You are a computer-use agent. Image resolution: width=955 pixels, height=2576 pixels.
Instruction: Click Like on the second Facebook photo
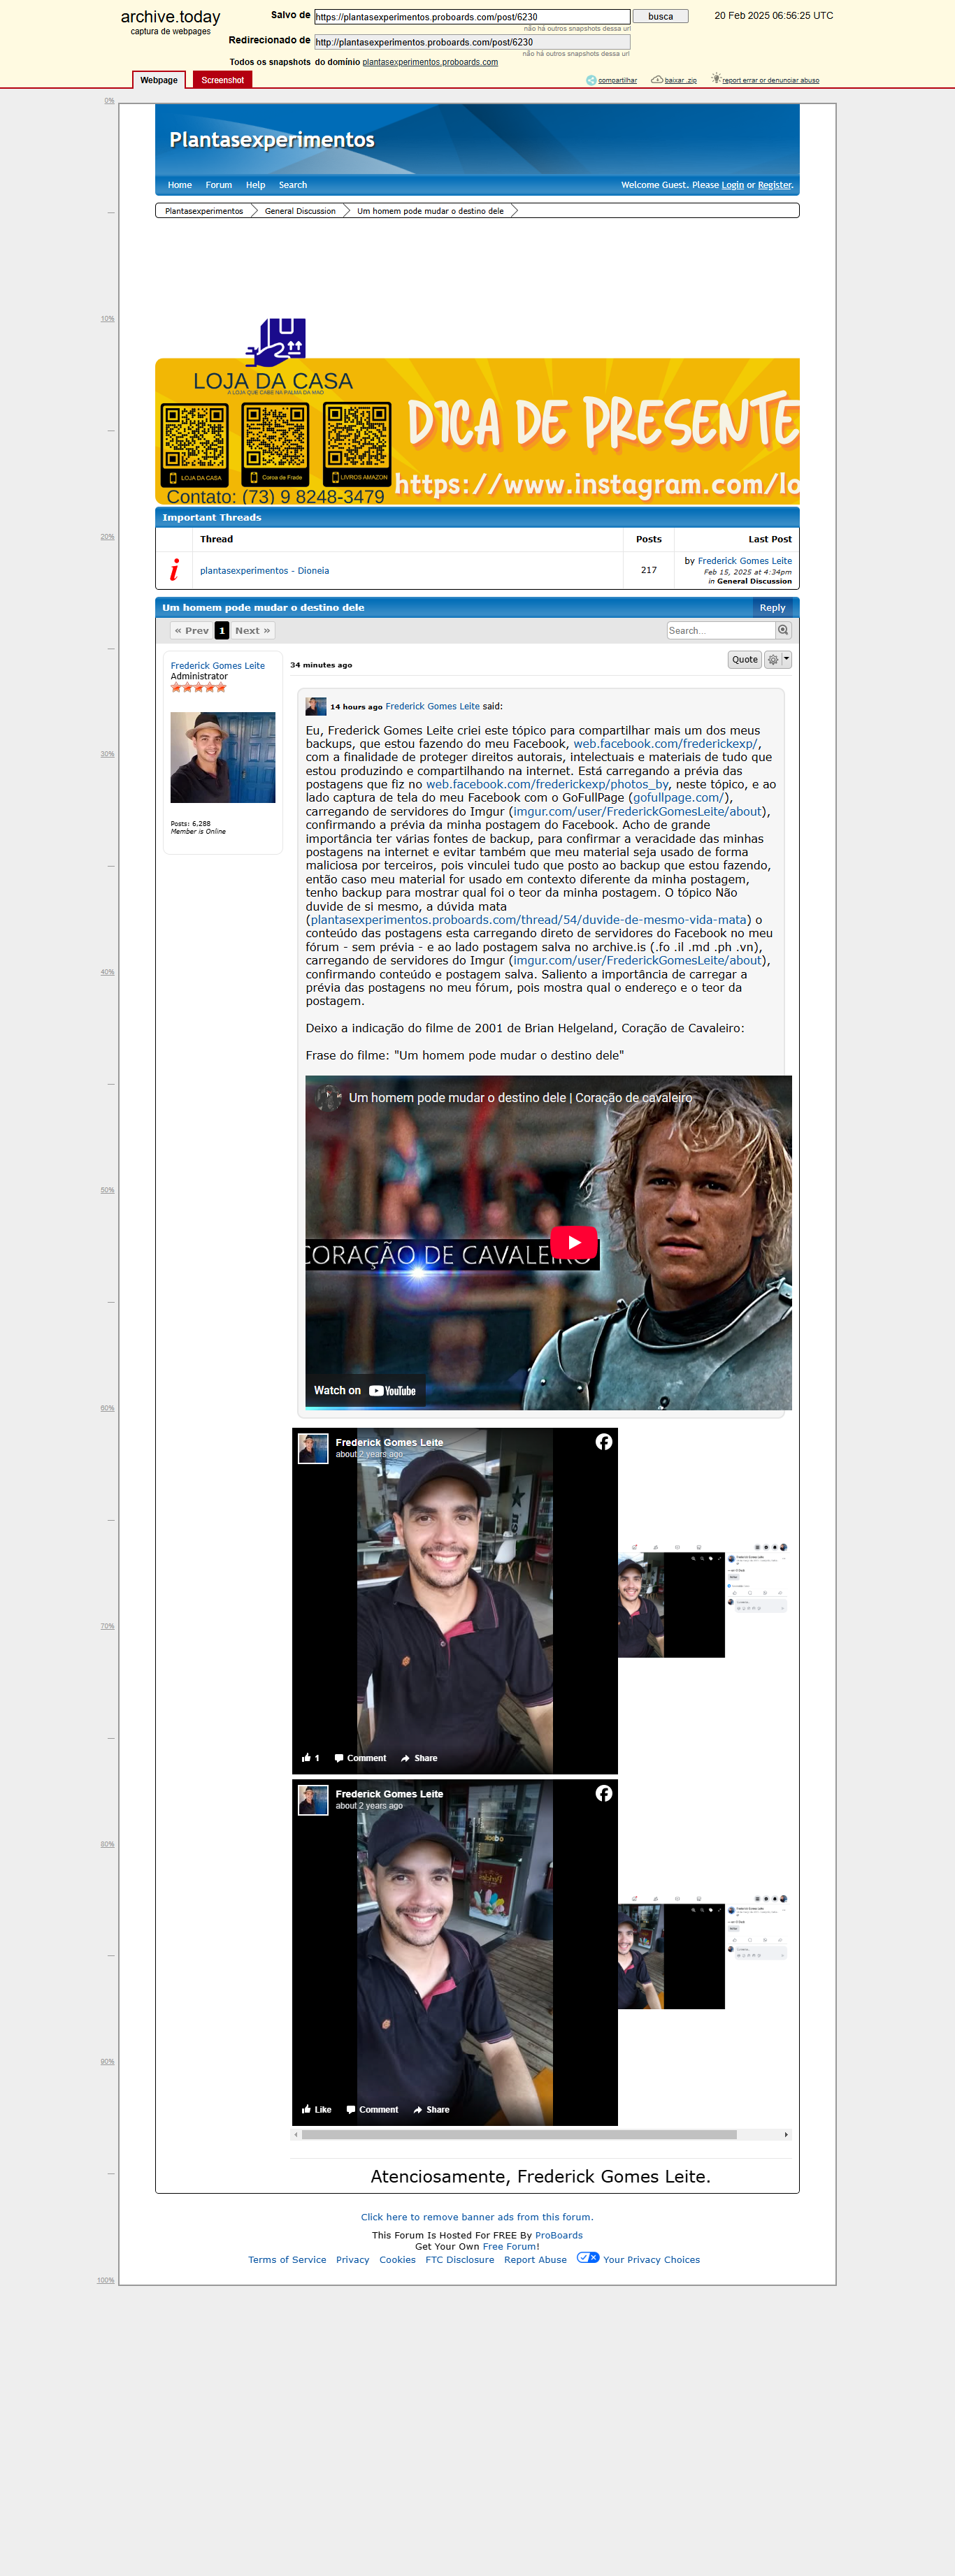coord(316,2110)
